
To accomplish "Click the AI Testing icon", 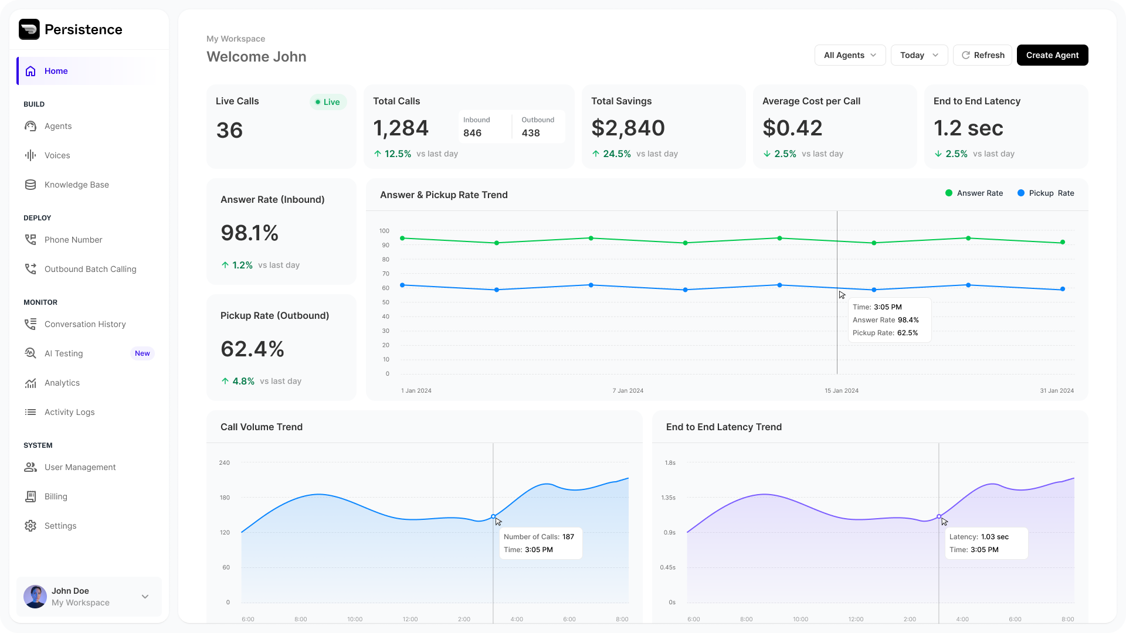I will [30, 353].
